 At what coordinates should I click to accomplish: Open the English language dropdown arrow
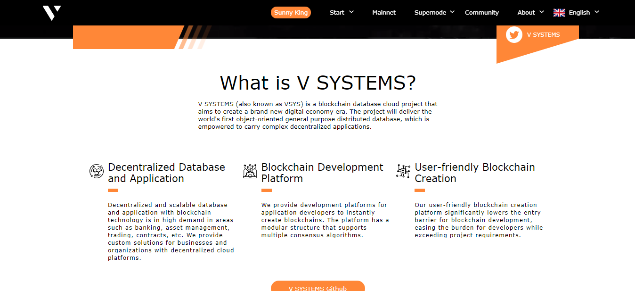tap(597, 12)
